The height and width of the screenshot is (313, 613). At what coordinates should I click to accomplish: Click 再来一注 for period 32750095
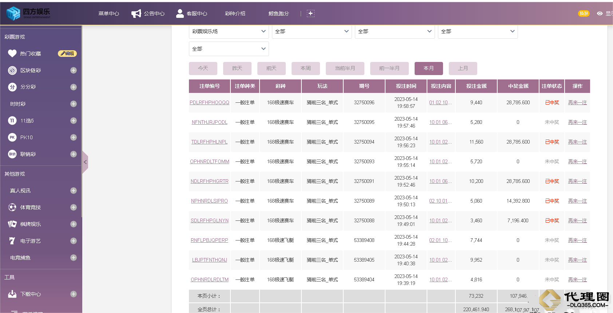(577, 122)
